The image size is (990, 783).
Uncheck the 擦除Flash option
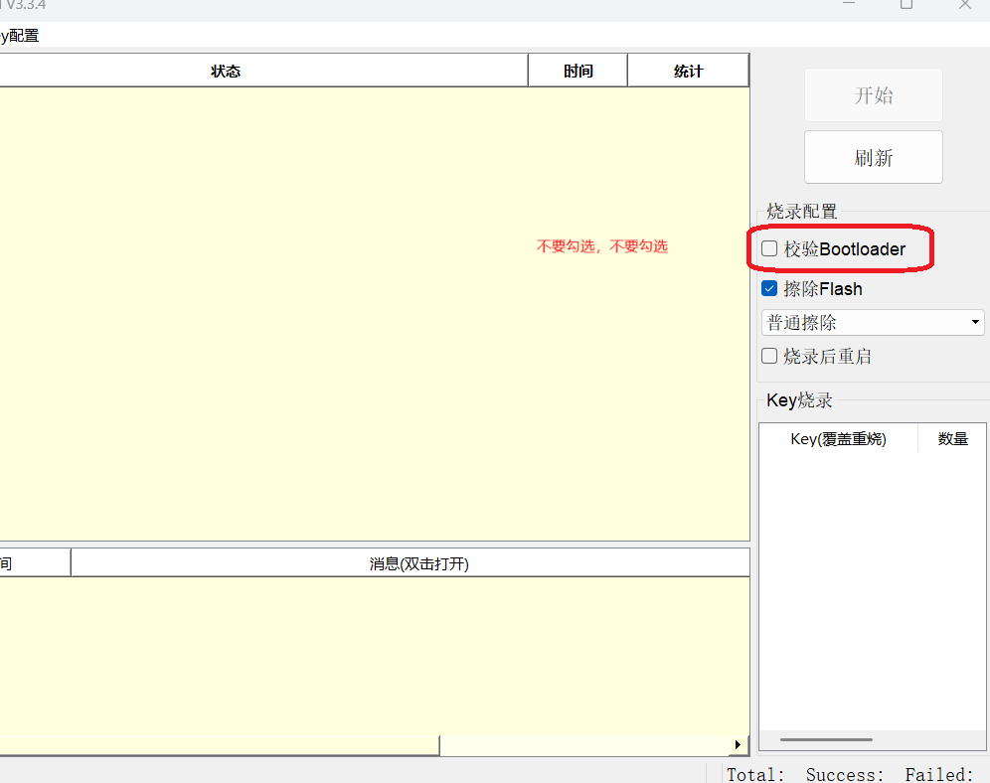(769, 288)
